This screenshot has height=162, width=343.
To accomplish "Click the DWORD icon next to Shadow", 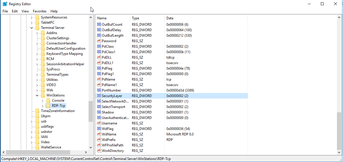I will (x=99, y=112).
